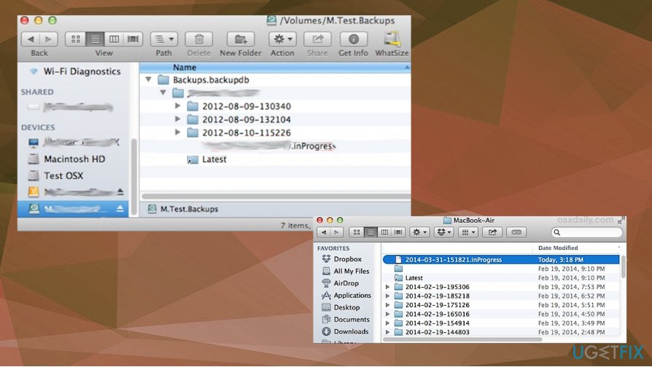652x367 pixels.
Task: Go back in M.Test.Backups window
Action: (x=31, y=39)
